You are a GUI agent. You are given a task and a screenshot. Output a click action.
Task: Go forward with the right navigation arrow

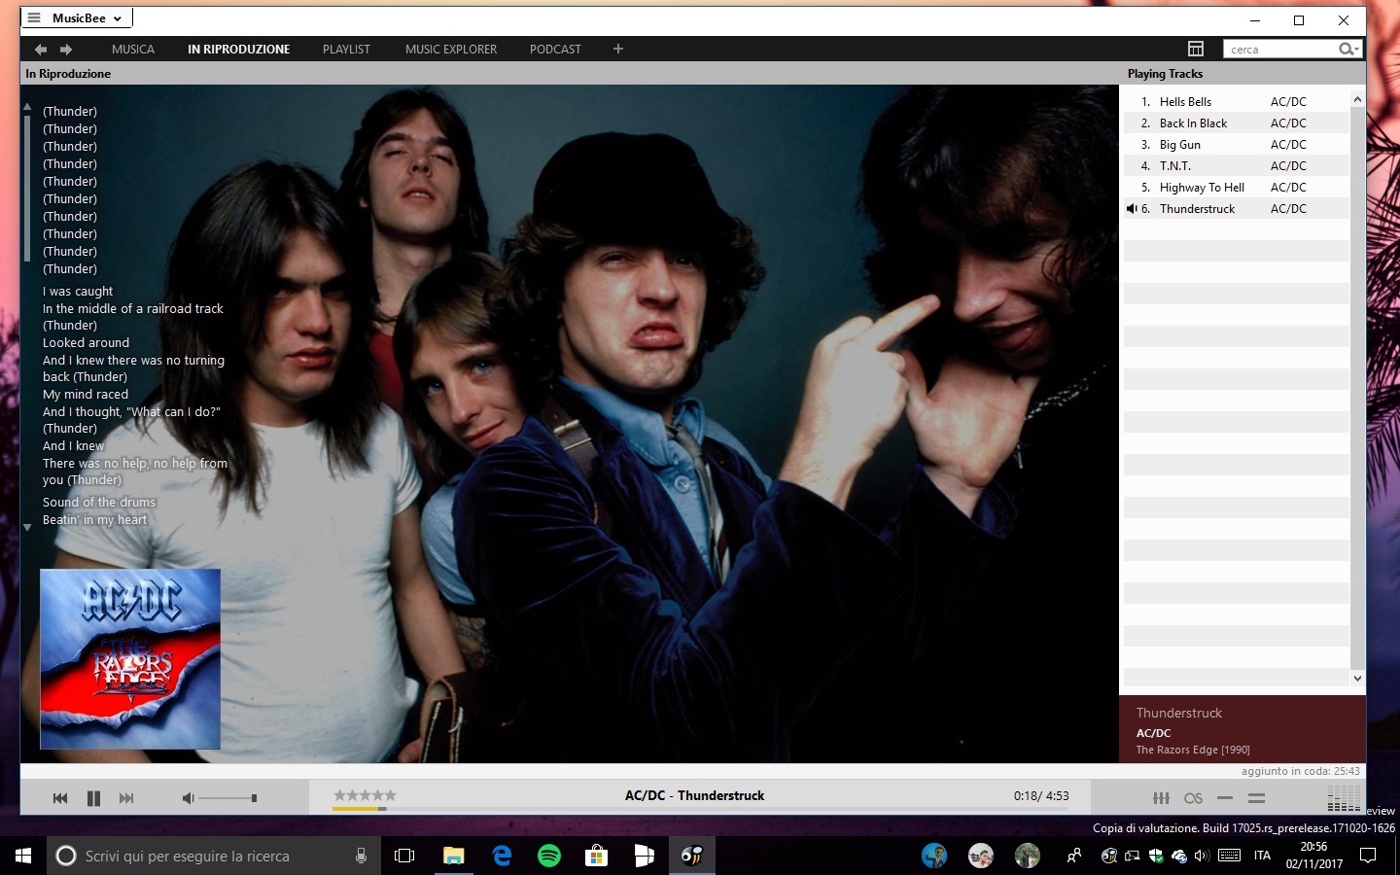coord(66,49)
